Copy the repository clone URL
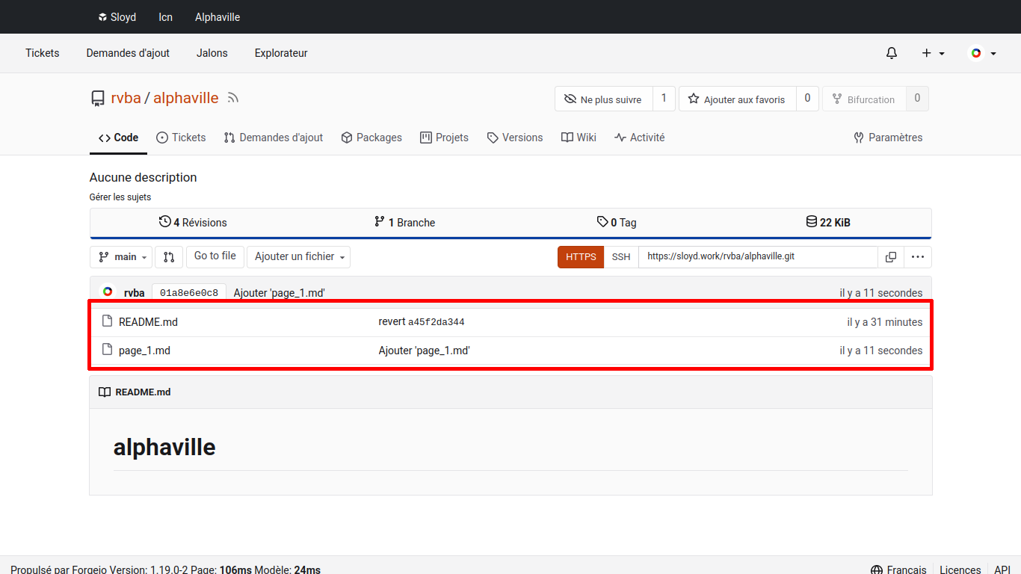Image resolution: width=1021 pixels, height=574 pixels. pyautogui.click(x=890, y=257)
